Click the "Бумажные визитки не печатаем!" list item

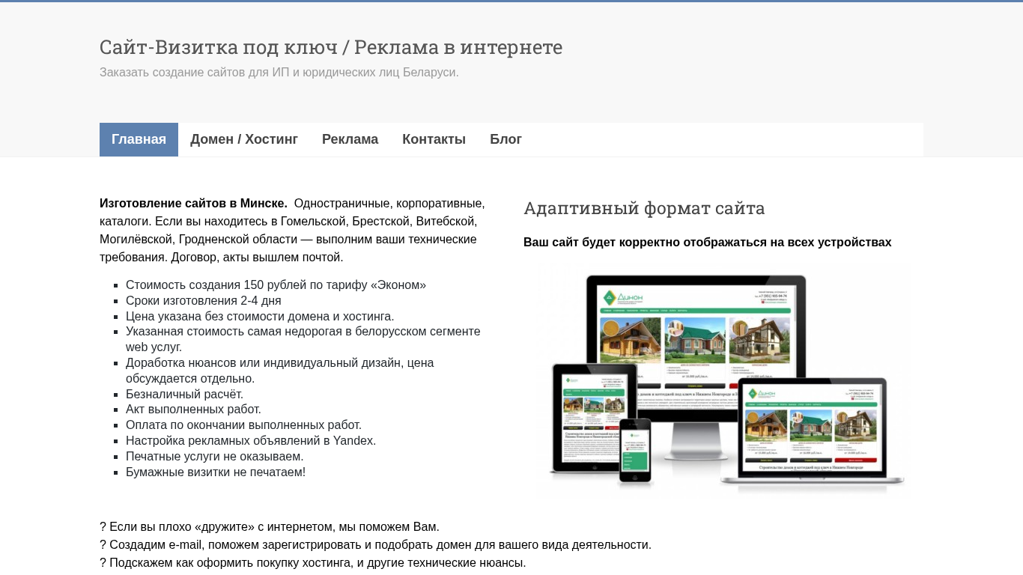coord(216,472)
